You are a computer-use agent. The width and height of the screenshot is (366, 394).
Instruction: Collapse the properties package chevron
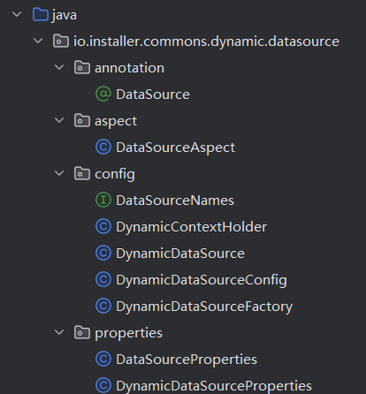click(x=59, y=332)
